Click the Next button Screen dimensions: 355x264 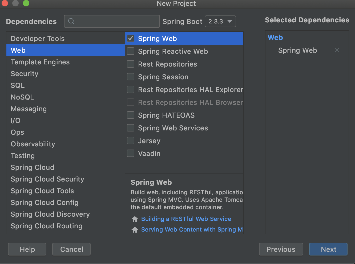[328, 249]
